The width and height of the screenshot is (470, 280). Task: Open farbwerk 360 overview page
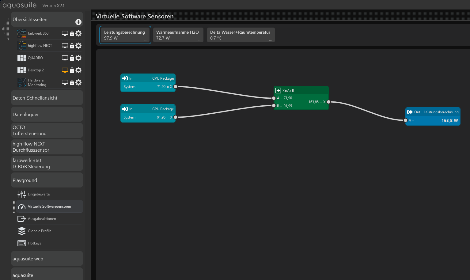[x=38, y=33]
